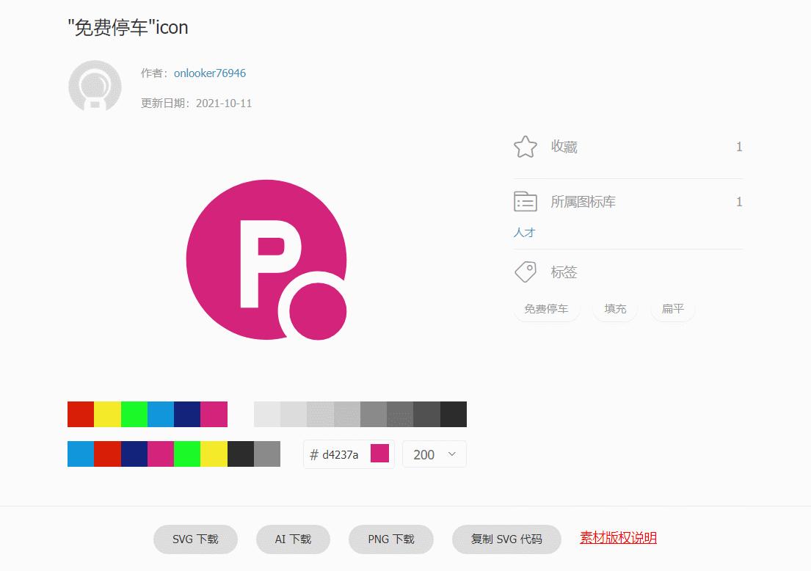Expand the 收藏 section
The width and height of the screenshot is (811, 571).
(x=565, y=146)
